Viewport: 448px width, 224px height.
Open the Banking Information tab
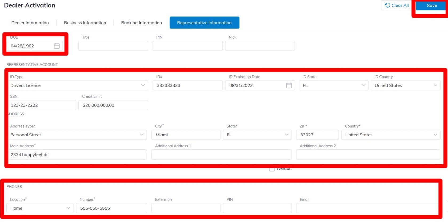[x=141, y=23]
